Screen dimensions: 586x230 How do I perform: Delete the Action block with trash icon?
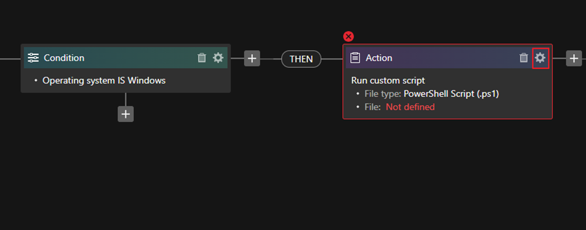point(524,58)
